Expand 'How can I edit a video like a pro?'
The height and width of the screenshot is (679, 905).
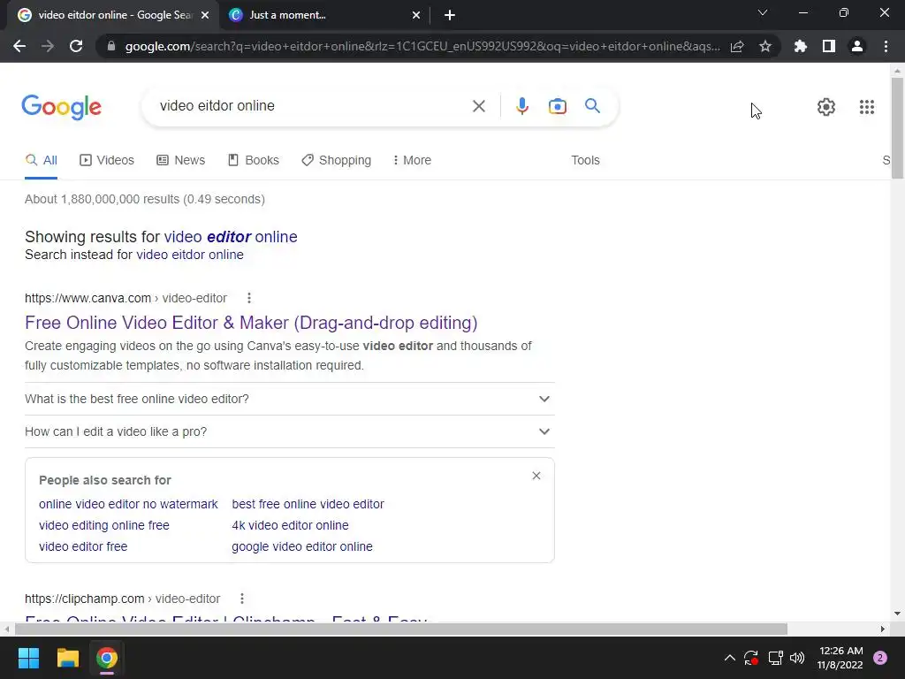290,431
